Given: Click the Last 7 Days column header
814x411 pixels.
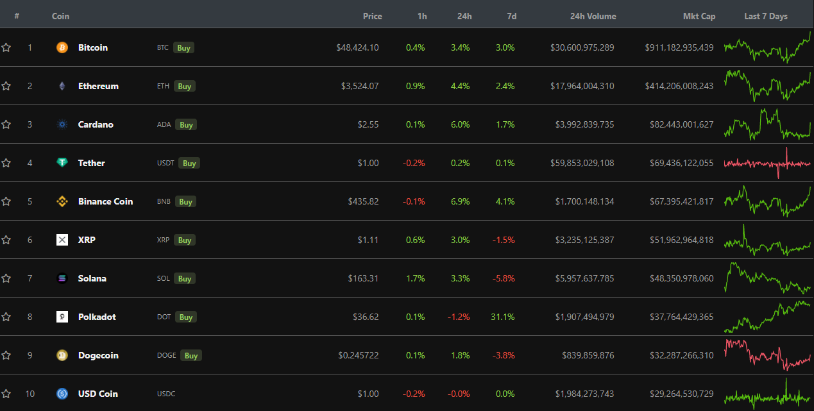Looking at the screenshot, I should (x=766, y=16).
